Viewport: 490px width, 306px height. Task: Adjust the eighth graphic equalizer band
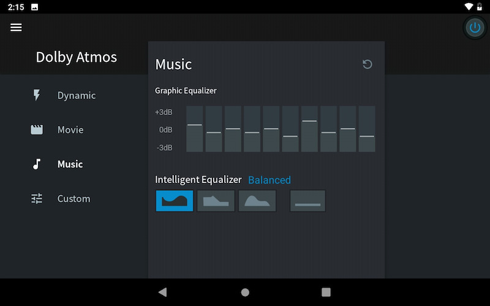tap(328, 129)
